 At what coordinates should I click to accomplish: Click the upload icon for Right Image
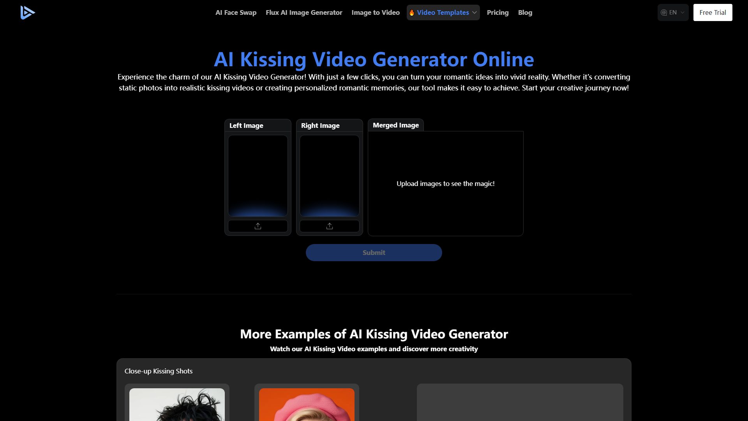pyautogui.click(x=330, y=226)
